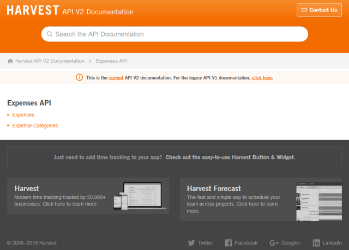Click the Twitter bird icon
Viewport: 349px width, 250px height.
pyautogui.click(x=191, y=243)
